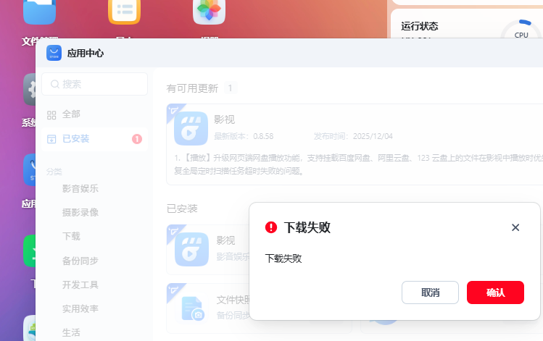Click the 应用中心 window title
Screen dimensions: 543x341
pyautogui.click(x=86, y=54)
